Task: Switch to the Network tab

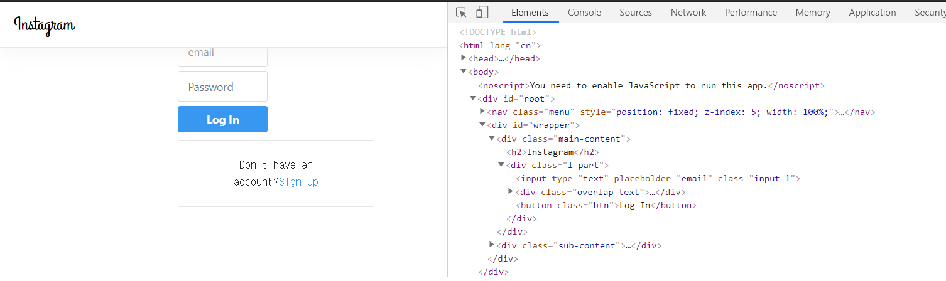Action: (x=688, y=13)
